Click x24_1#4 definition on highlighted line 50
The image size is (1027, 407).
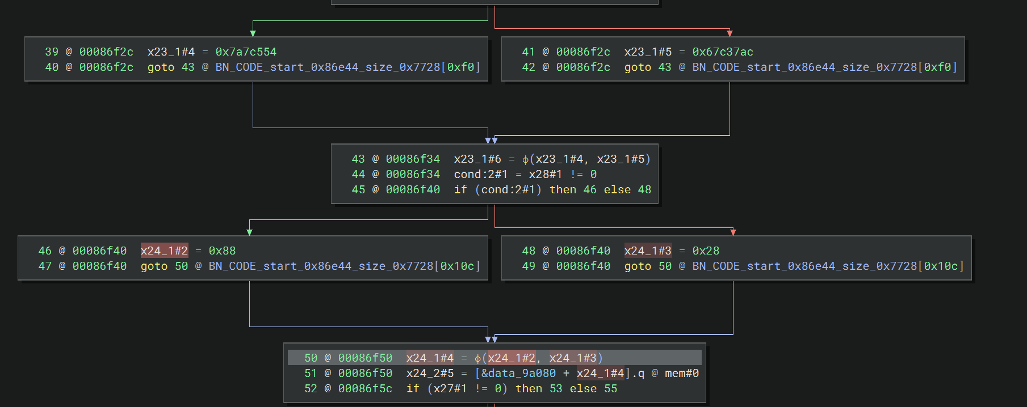(x=430, y=358)
